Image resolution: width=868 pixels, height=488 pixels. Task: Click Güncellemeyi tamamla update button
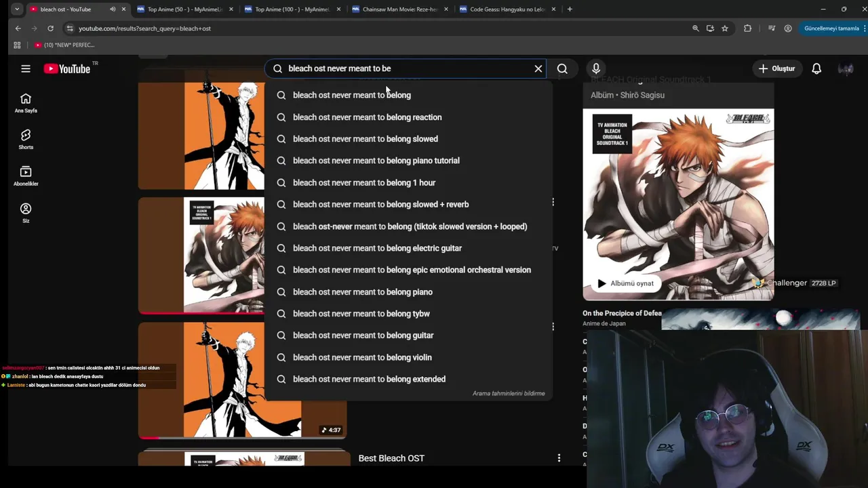coord(831,28)
